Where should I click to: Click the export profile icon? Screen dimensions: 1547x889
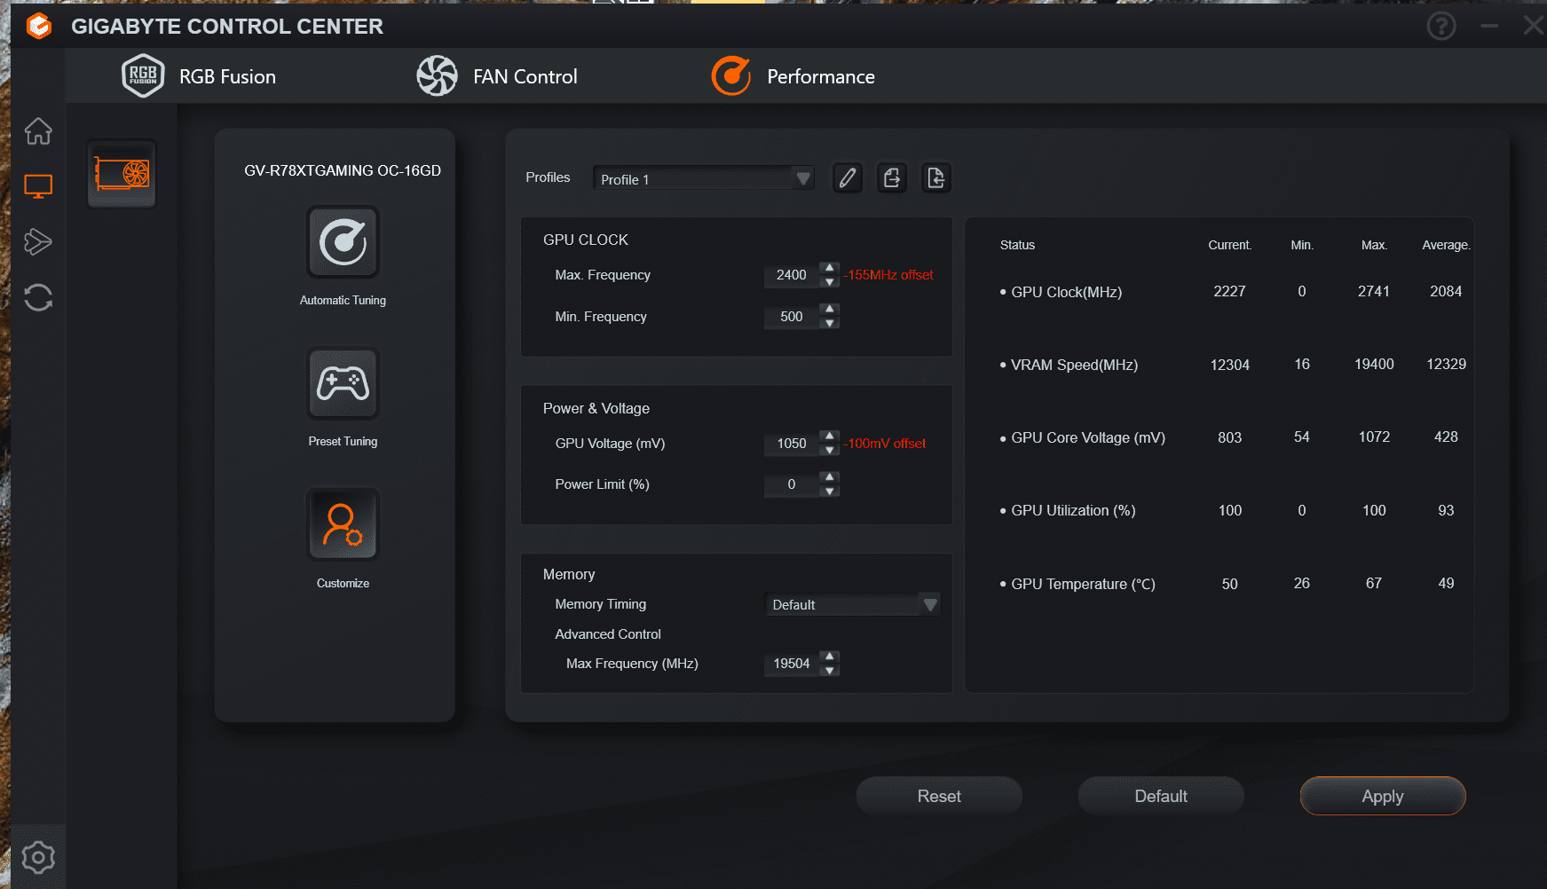click(892, 178)
